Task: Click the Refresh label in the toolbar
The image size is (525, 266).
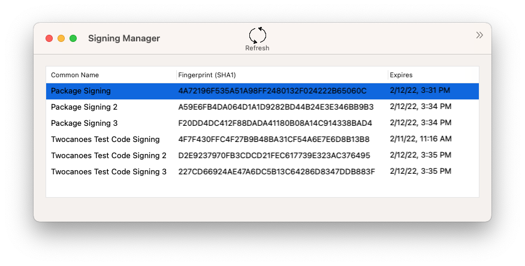Action: tap(257, 48)
